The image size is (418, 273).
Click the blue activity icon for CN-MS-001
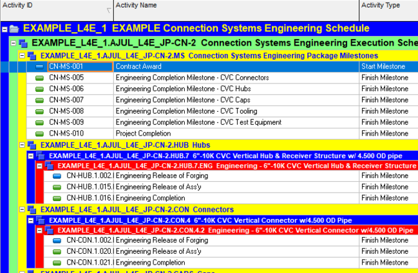[x=40, y=66]
